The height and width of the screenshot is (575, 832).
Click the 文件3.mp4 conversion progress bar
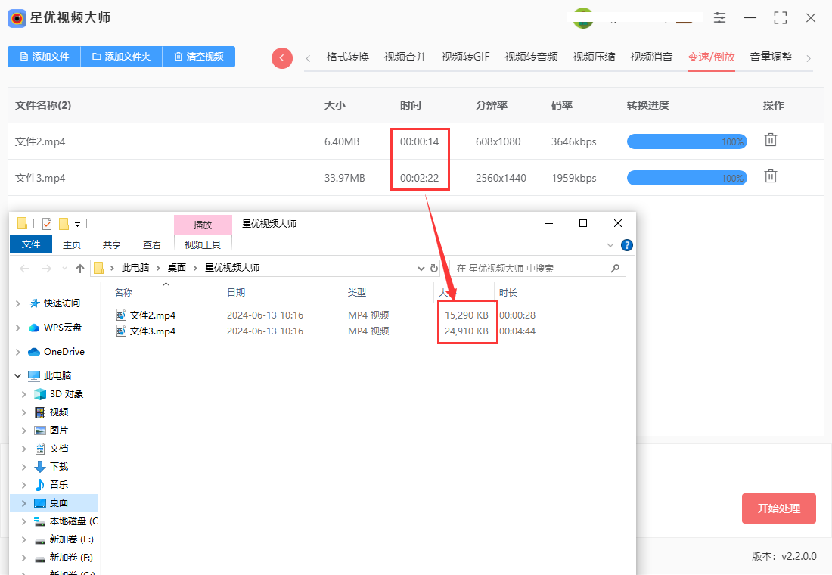(687, 178)
